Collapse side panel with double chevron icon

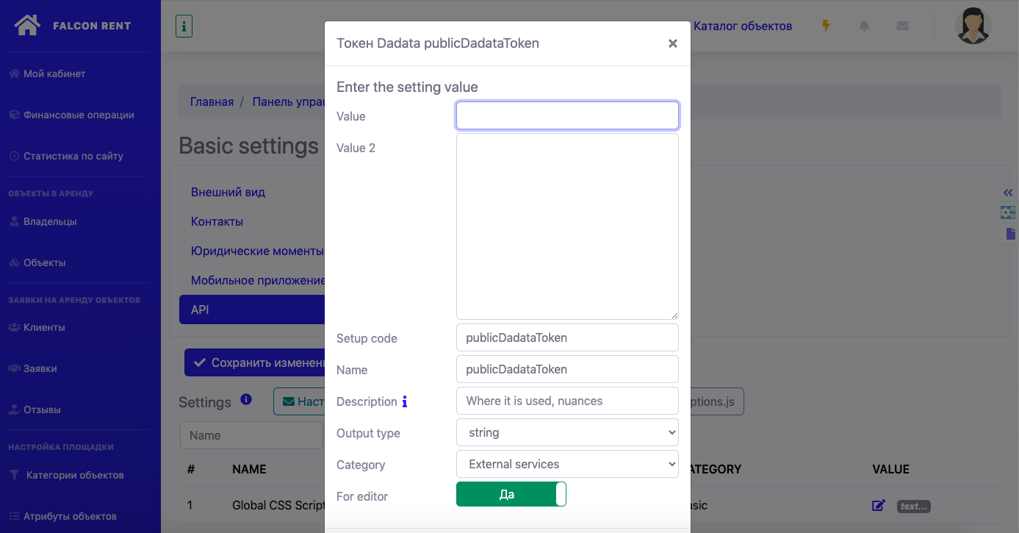1008,193
